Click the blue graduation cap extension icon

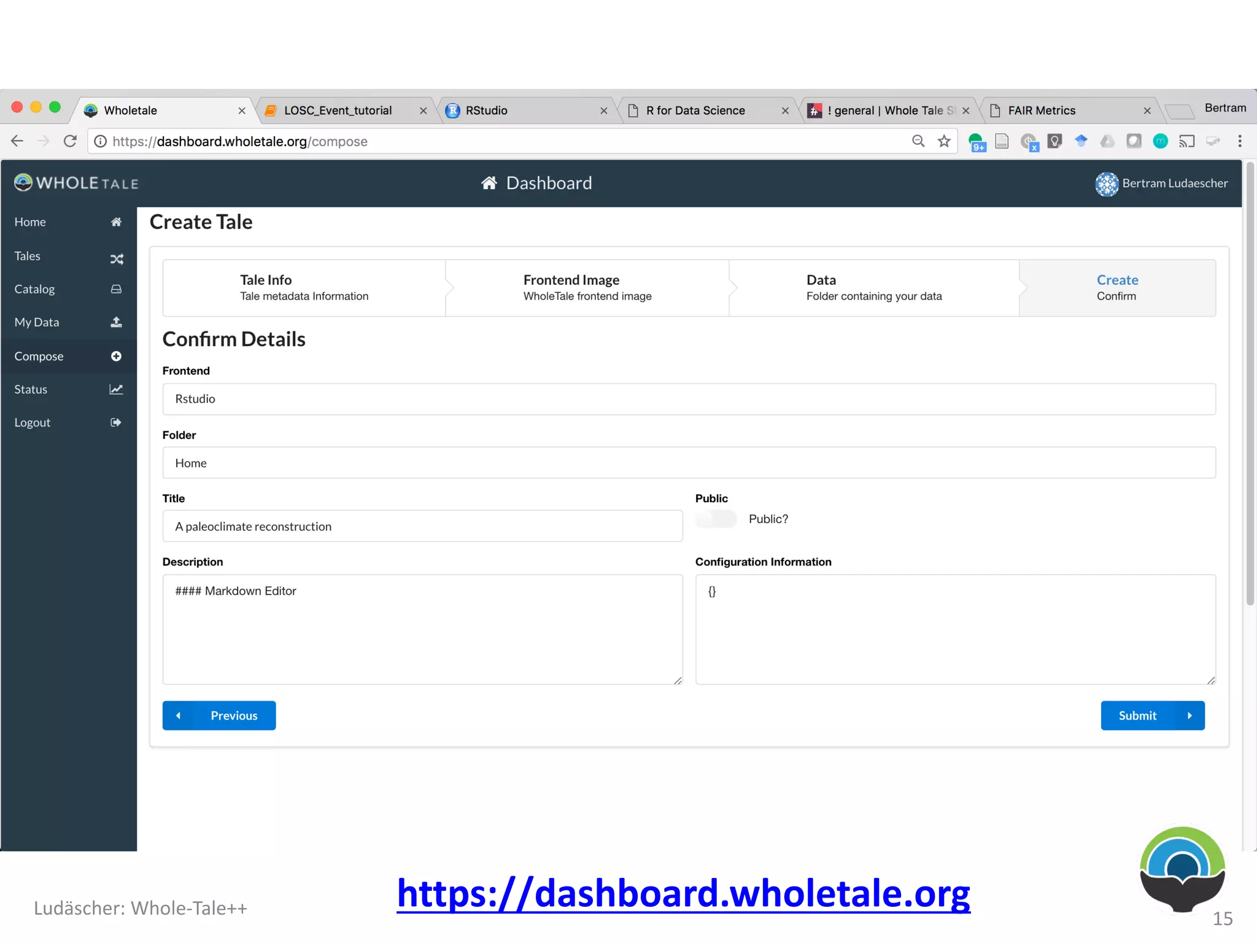pos(1081,141)
